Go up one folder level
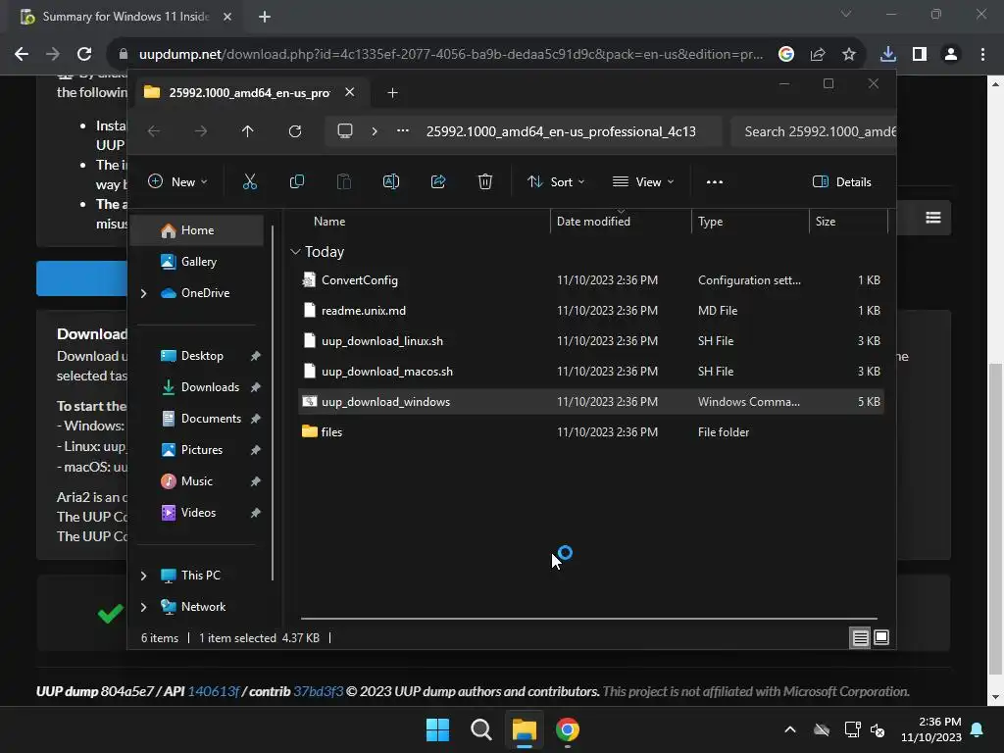Viewport: 1004px width, 753px height. [x=247, y=131]
